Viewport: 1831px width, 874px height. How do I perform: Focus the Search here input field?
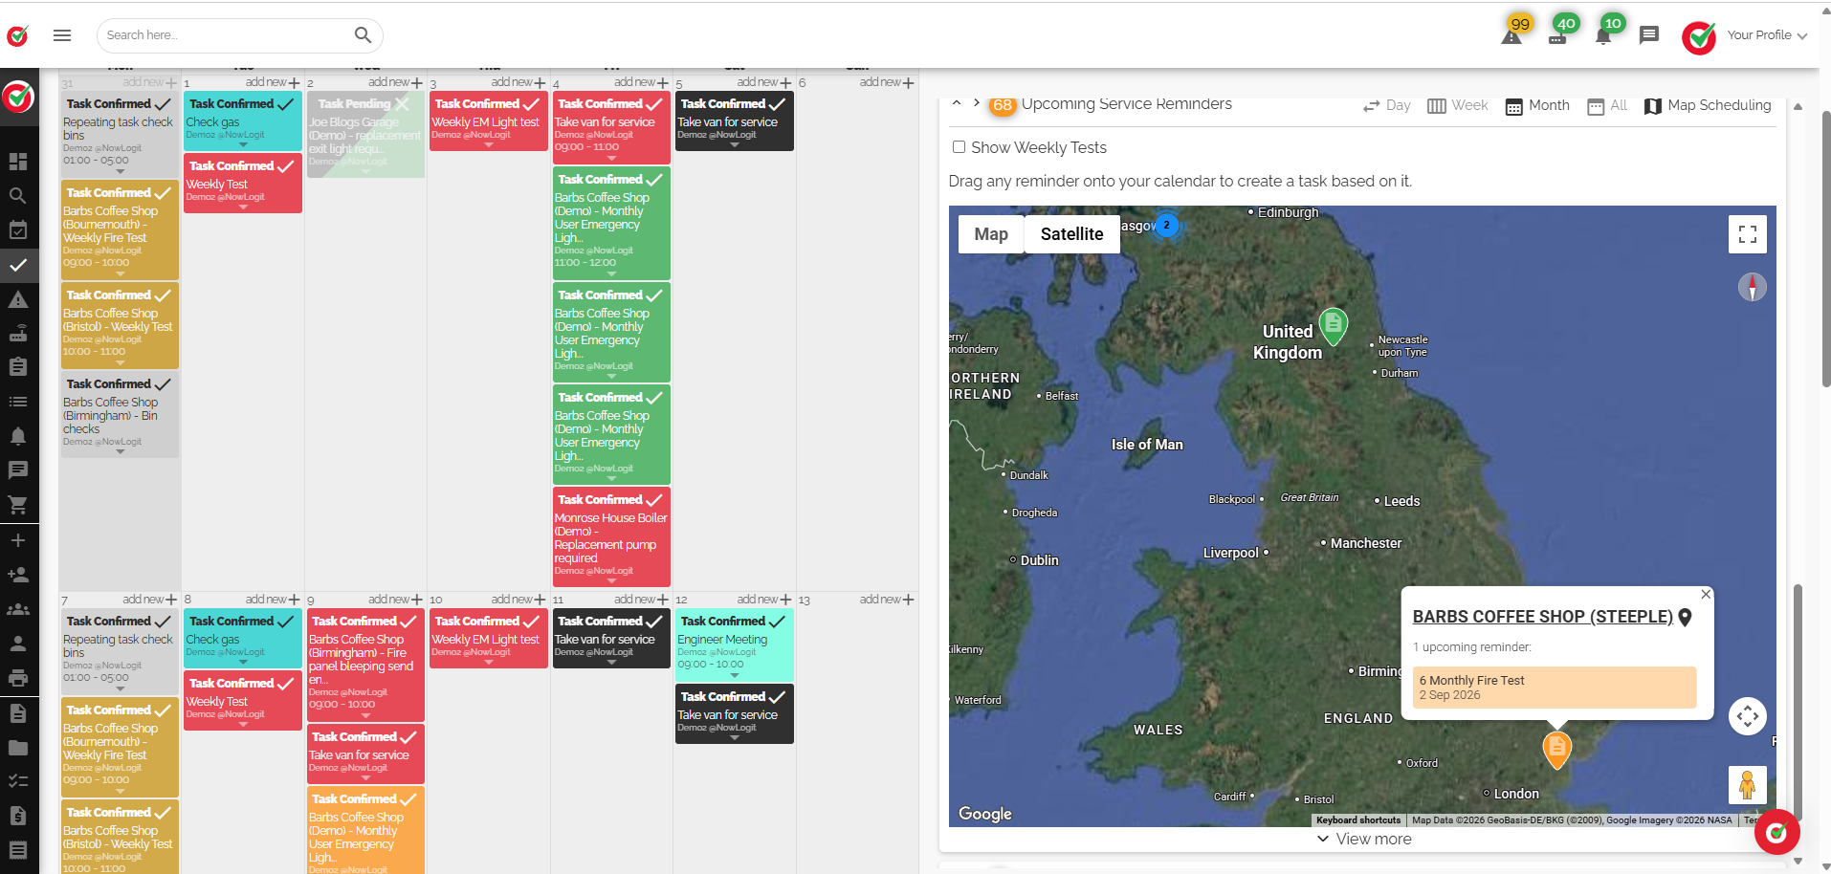[x=225, y=35]
